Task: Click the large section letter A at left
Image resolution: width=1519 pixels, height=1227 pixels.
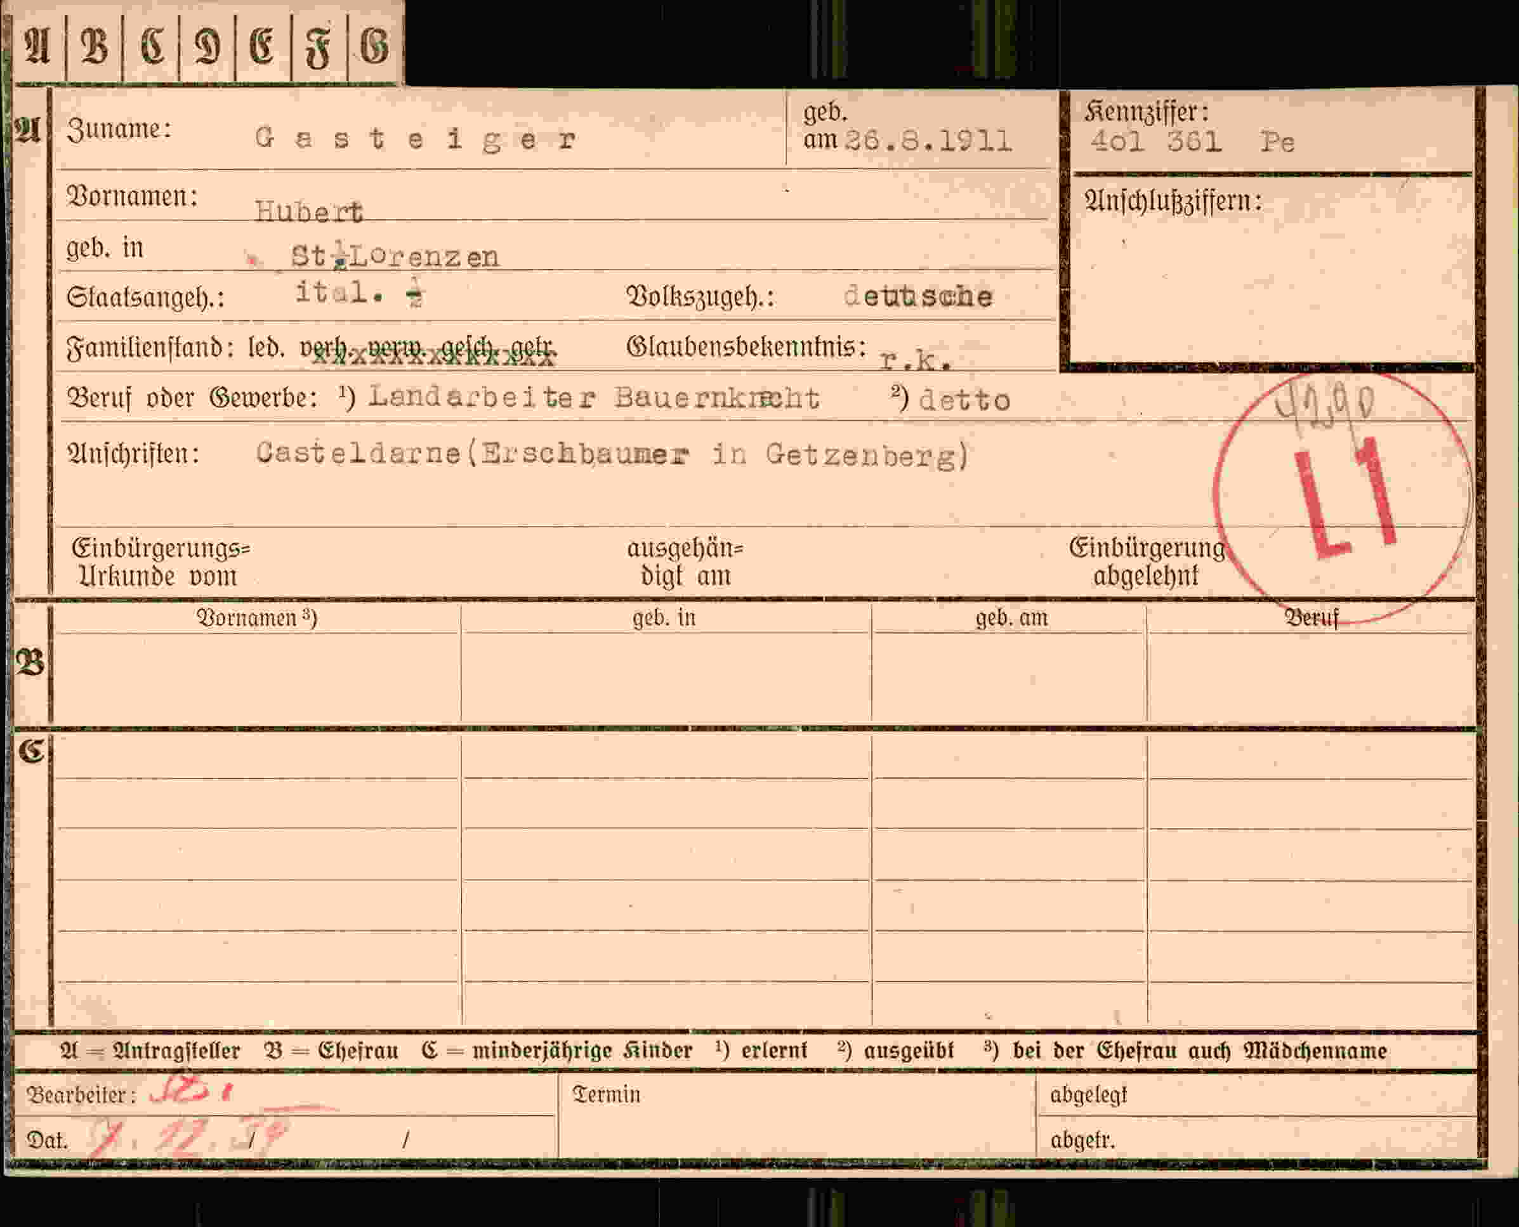Action: (x=29, y=130)
